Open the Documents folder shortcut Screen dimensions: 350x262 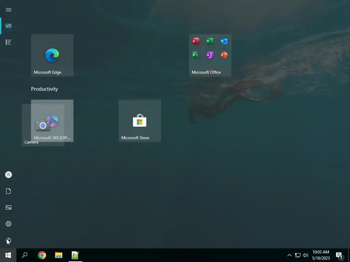[x=9, y=191]
